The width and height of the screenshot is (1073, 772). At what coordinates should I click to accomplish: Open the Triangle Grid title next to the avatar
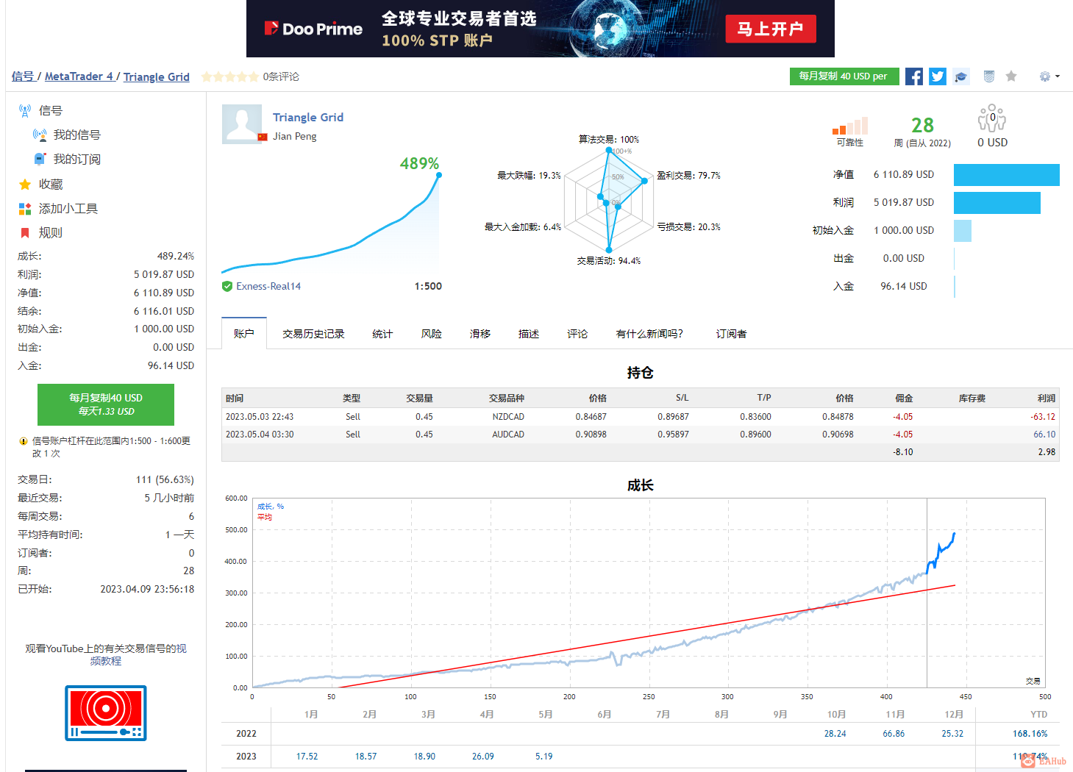click(308, 118)
